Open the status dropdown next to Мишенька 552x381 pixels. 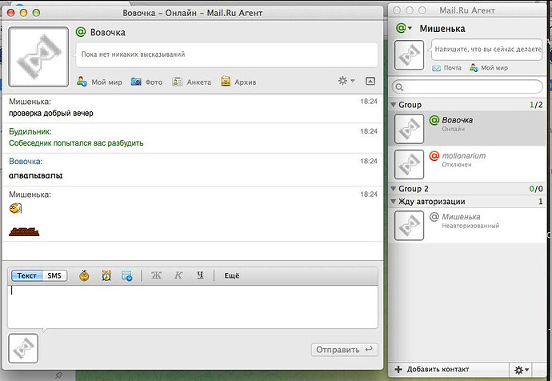pos(404,28)
